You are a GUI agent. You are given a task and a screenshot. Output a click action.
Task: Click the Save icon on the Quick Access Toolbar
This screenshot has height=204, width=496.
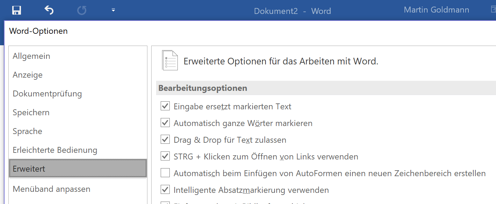tap(16, 10)
